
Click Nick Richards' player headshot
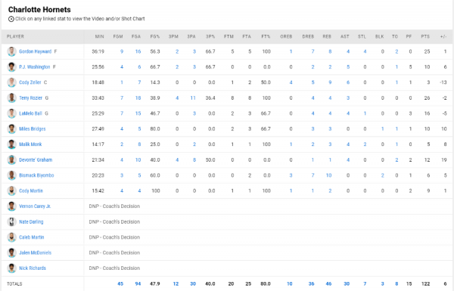pyautogui.click(x=11, y=268)
